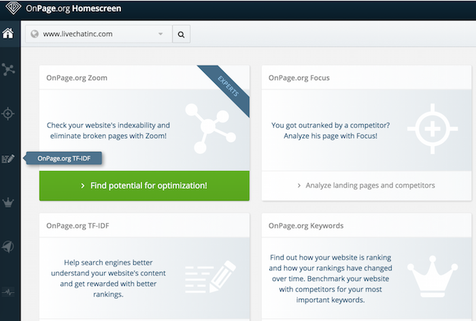Click the search magnifier button
The image size is (476, 321).
tap(181, 34)
